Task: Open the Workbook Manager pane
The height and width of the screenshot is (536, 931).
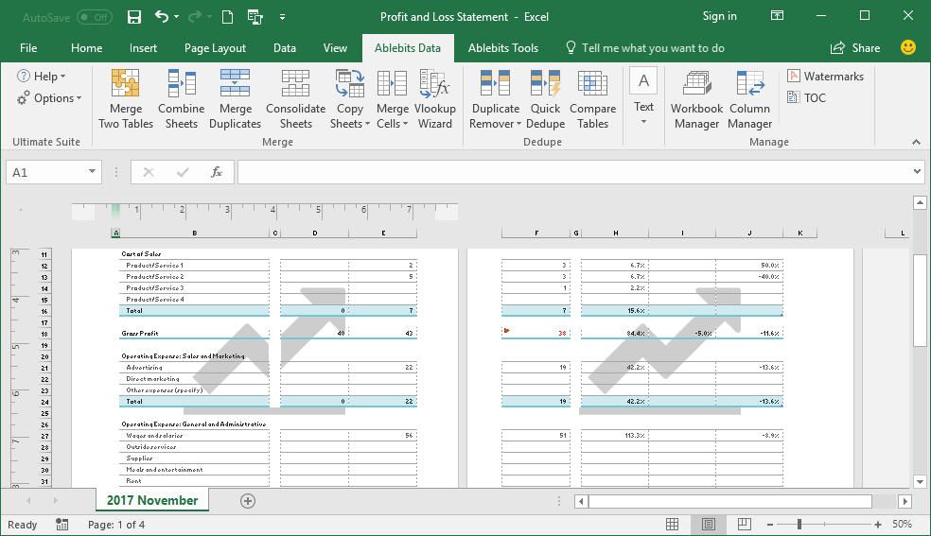Action: [696, 99]
